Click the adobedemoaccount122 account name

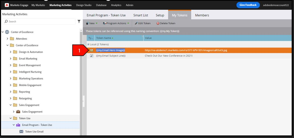click(x=276, y=5)
